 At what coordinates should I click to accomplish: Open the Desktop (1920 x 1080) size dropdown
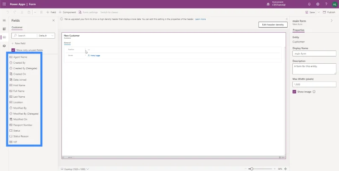tap(75, 169)
